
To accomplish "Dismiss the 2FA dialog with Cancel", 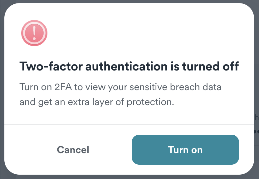I will pos(73,150).
